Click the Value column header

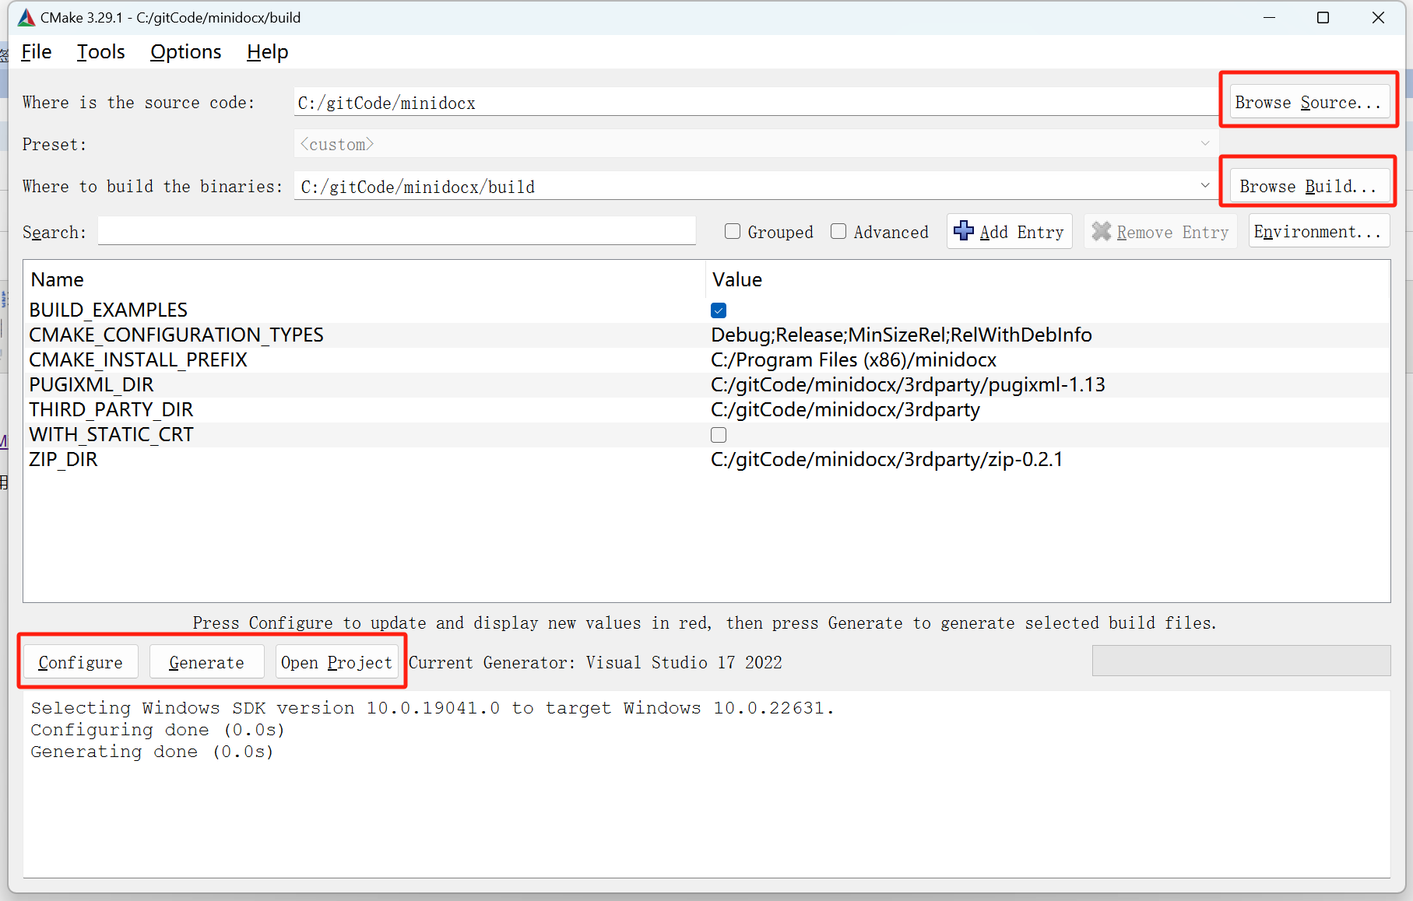click(x=737, y=279)
